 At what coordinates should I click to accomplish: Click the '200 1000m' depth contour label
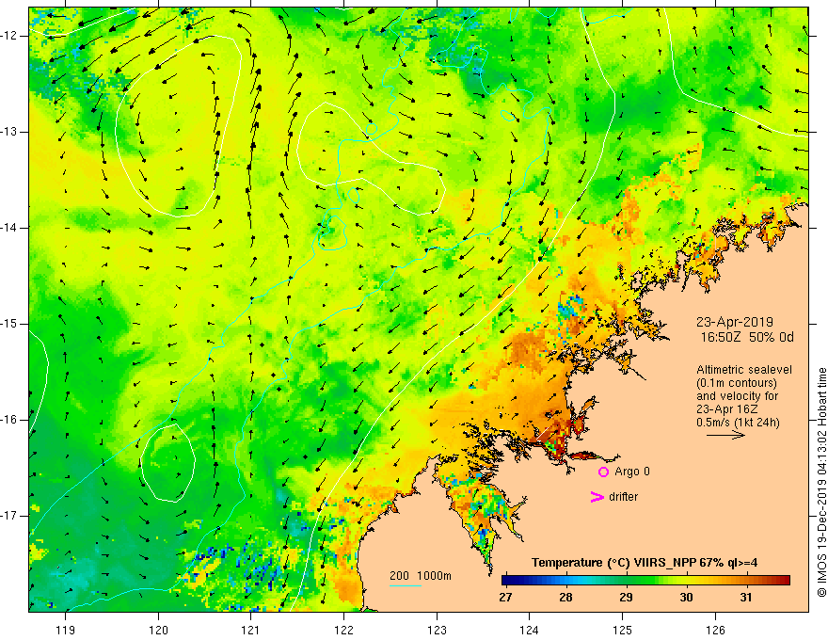point(421,576)
